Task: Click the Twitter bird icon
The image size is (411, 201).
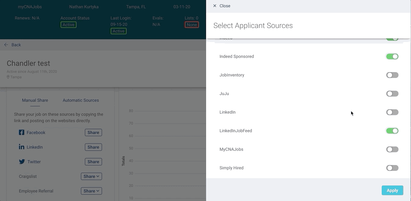Action: coord(22,162)
